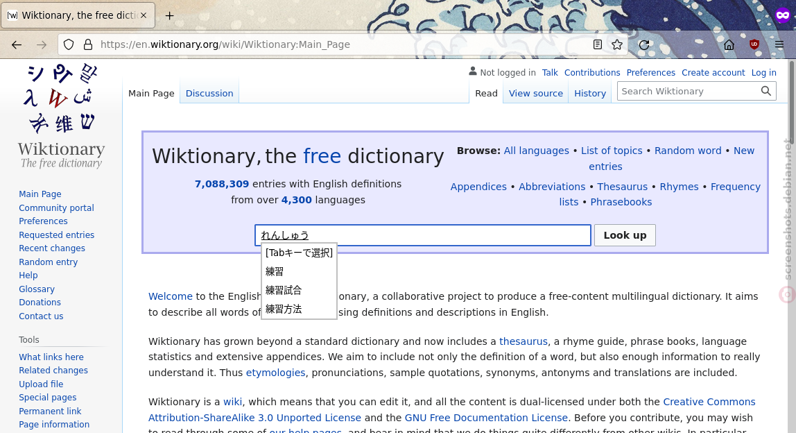Close the Wiktionary browser tab

tap(144, 15)
